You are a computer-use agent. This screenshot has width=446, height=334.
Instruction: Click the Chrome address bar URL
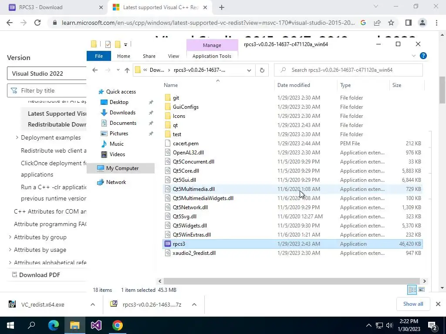coord(208,23)
